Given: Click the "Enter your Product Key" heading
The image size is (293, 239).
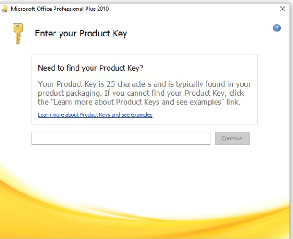Looking at the screenshot, I should coord(81,34).
